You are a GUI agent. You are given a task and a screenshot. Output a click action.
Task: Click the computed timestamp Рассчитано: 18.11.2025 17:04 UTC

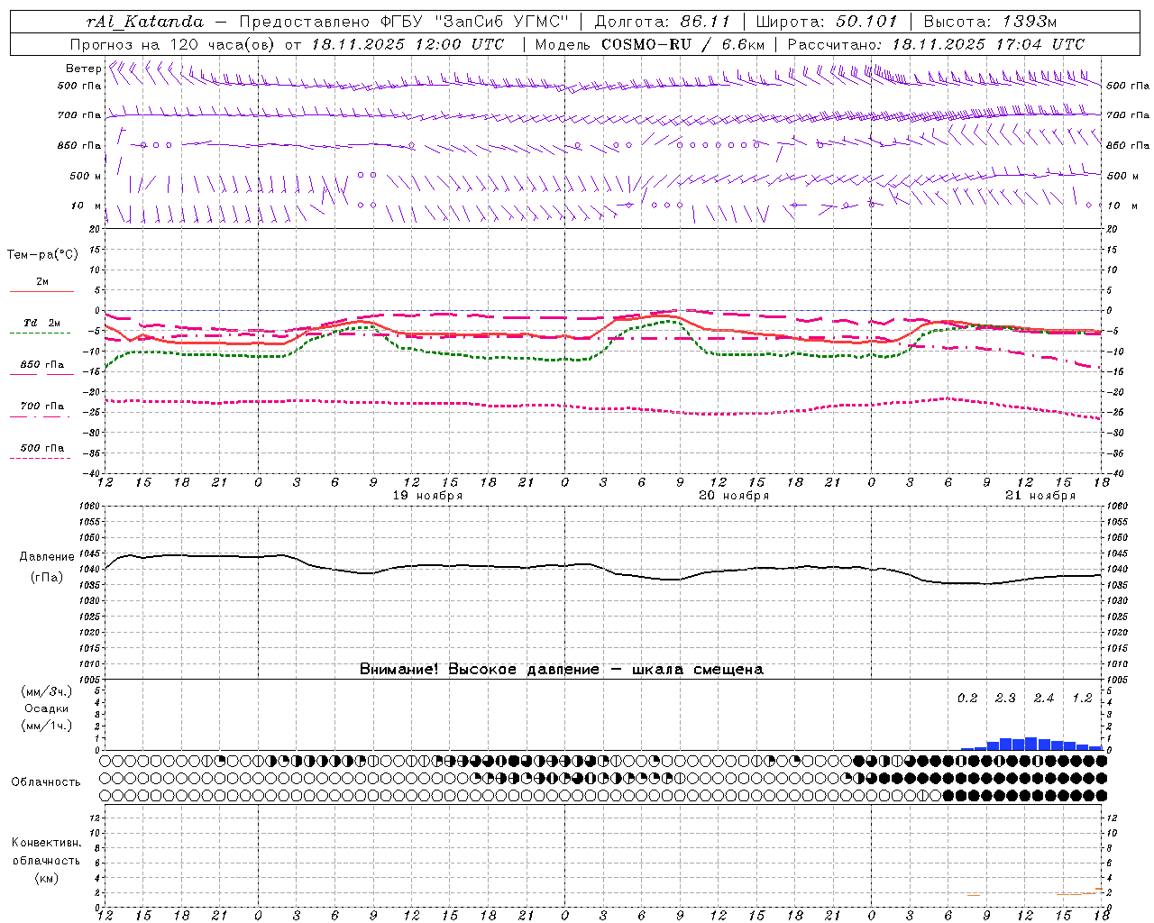tap(936, 44)
